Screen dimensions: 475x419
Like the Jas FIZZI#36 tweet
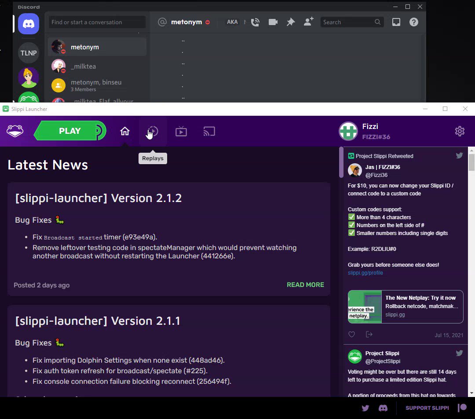(352, 334)
